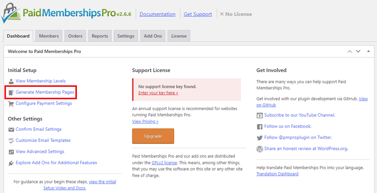This screenshot has height=193, width=377.
Task: Click the Twitter bird icon
Action: click(x=259, y=138)
